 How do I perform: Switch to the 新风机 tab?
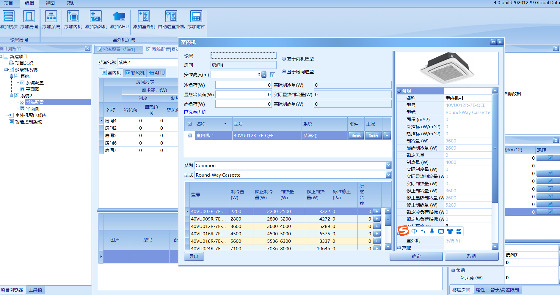coord(135,73)
